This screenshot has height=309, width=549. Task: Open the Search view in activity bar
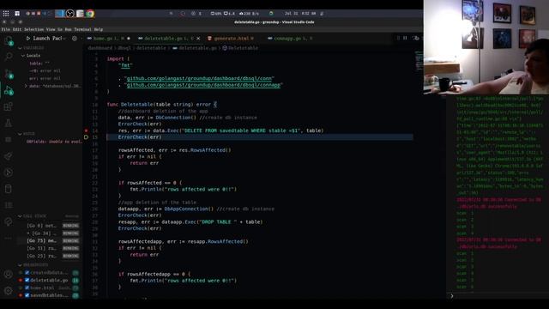coord(9,57)
